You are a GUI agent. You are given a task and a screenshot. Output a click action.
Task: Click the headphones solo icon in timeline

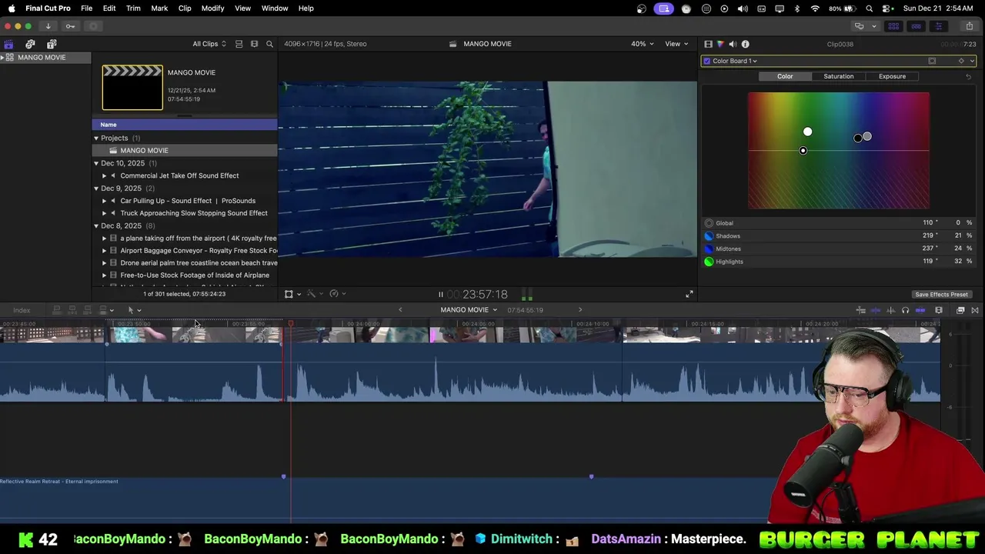click(x=905, y=310)
